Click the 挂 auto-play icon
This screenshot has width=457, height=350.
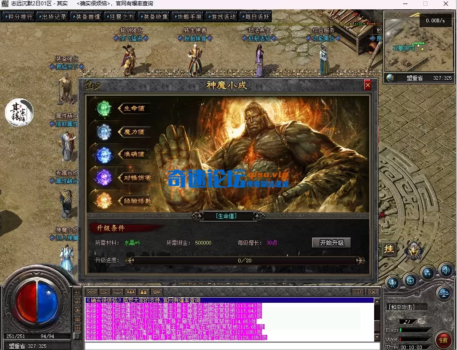[389, 249]
